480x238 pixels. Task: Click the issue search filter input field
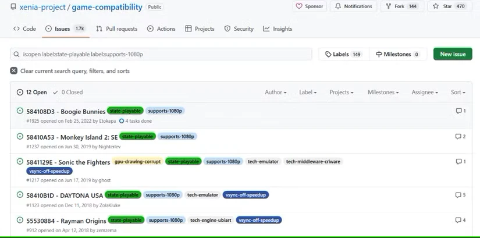click(161, 54)
